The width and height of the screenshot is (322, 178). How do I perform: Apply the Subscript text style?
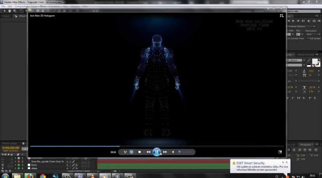(315, 98)
